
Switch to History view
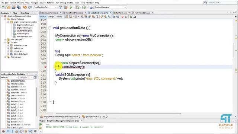coord(59,16)
